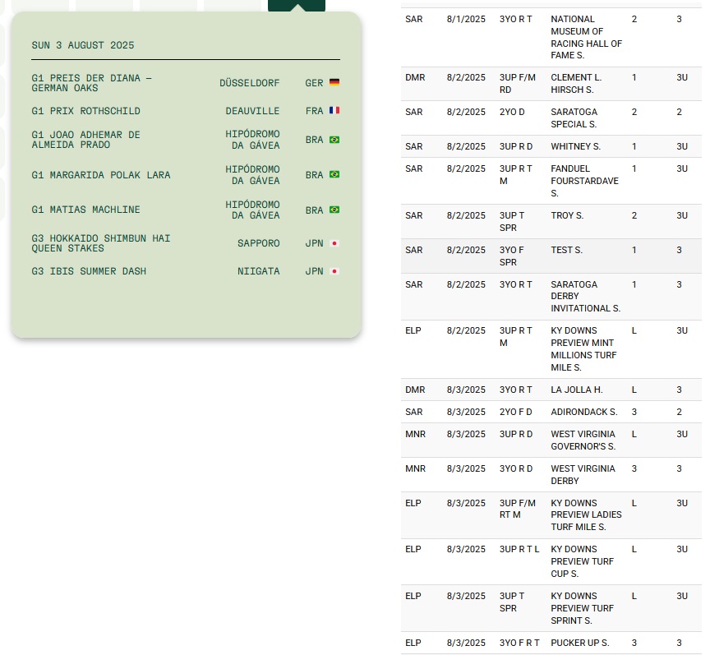Click Japan flag in Sapporo row
The width and height of the screenshot is (710, 655).
point(334,243)
